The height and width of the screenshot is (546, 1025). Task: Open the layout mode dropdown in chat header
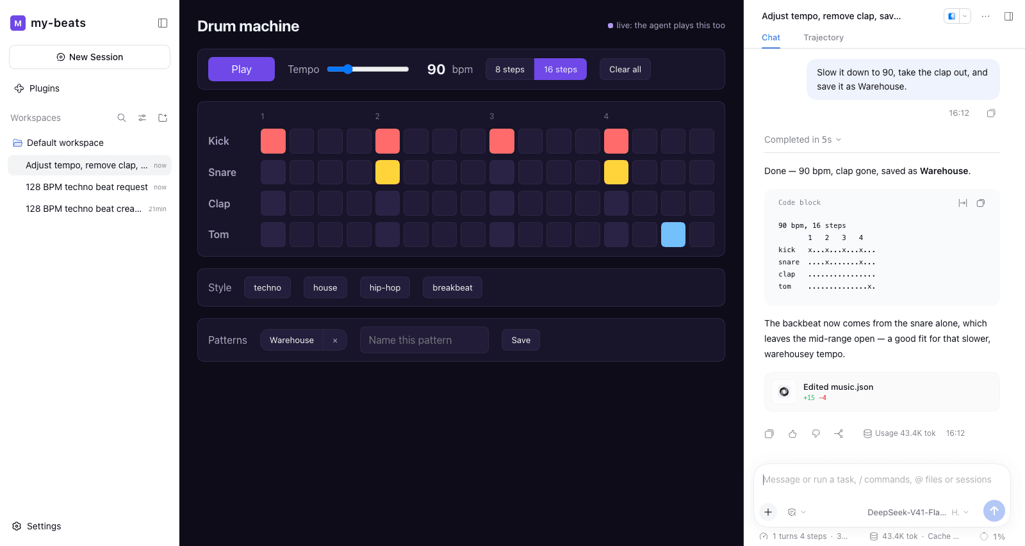[965, 16]
